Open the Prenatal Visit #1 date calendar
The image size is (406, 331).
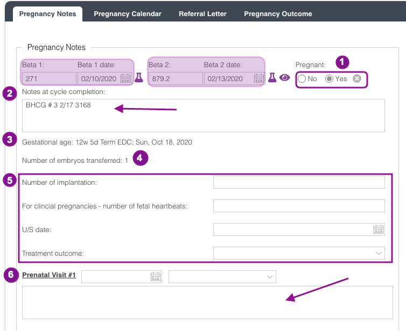[156, 276]
